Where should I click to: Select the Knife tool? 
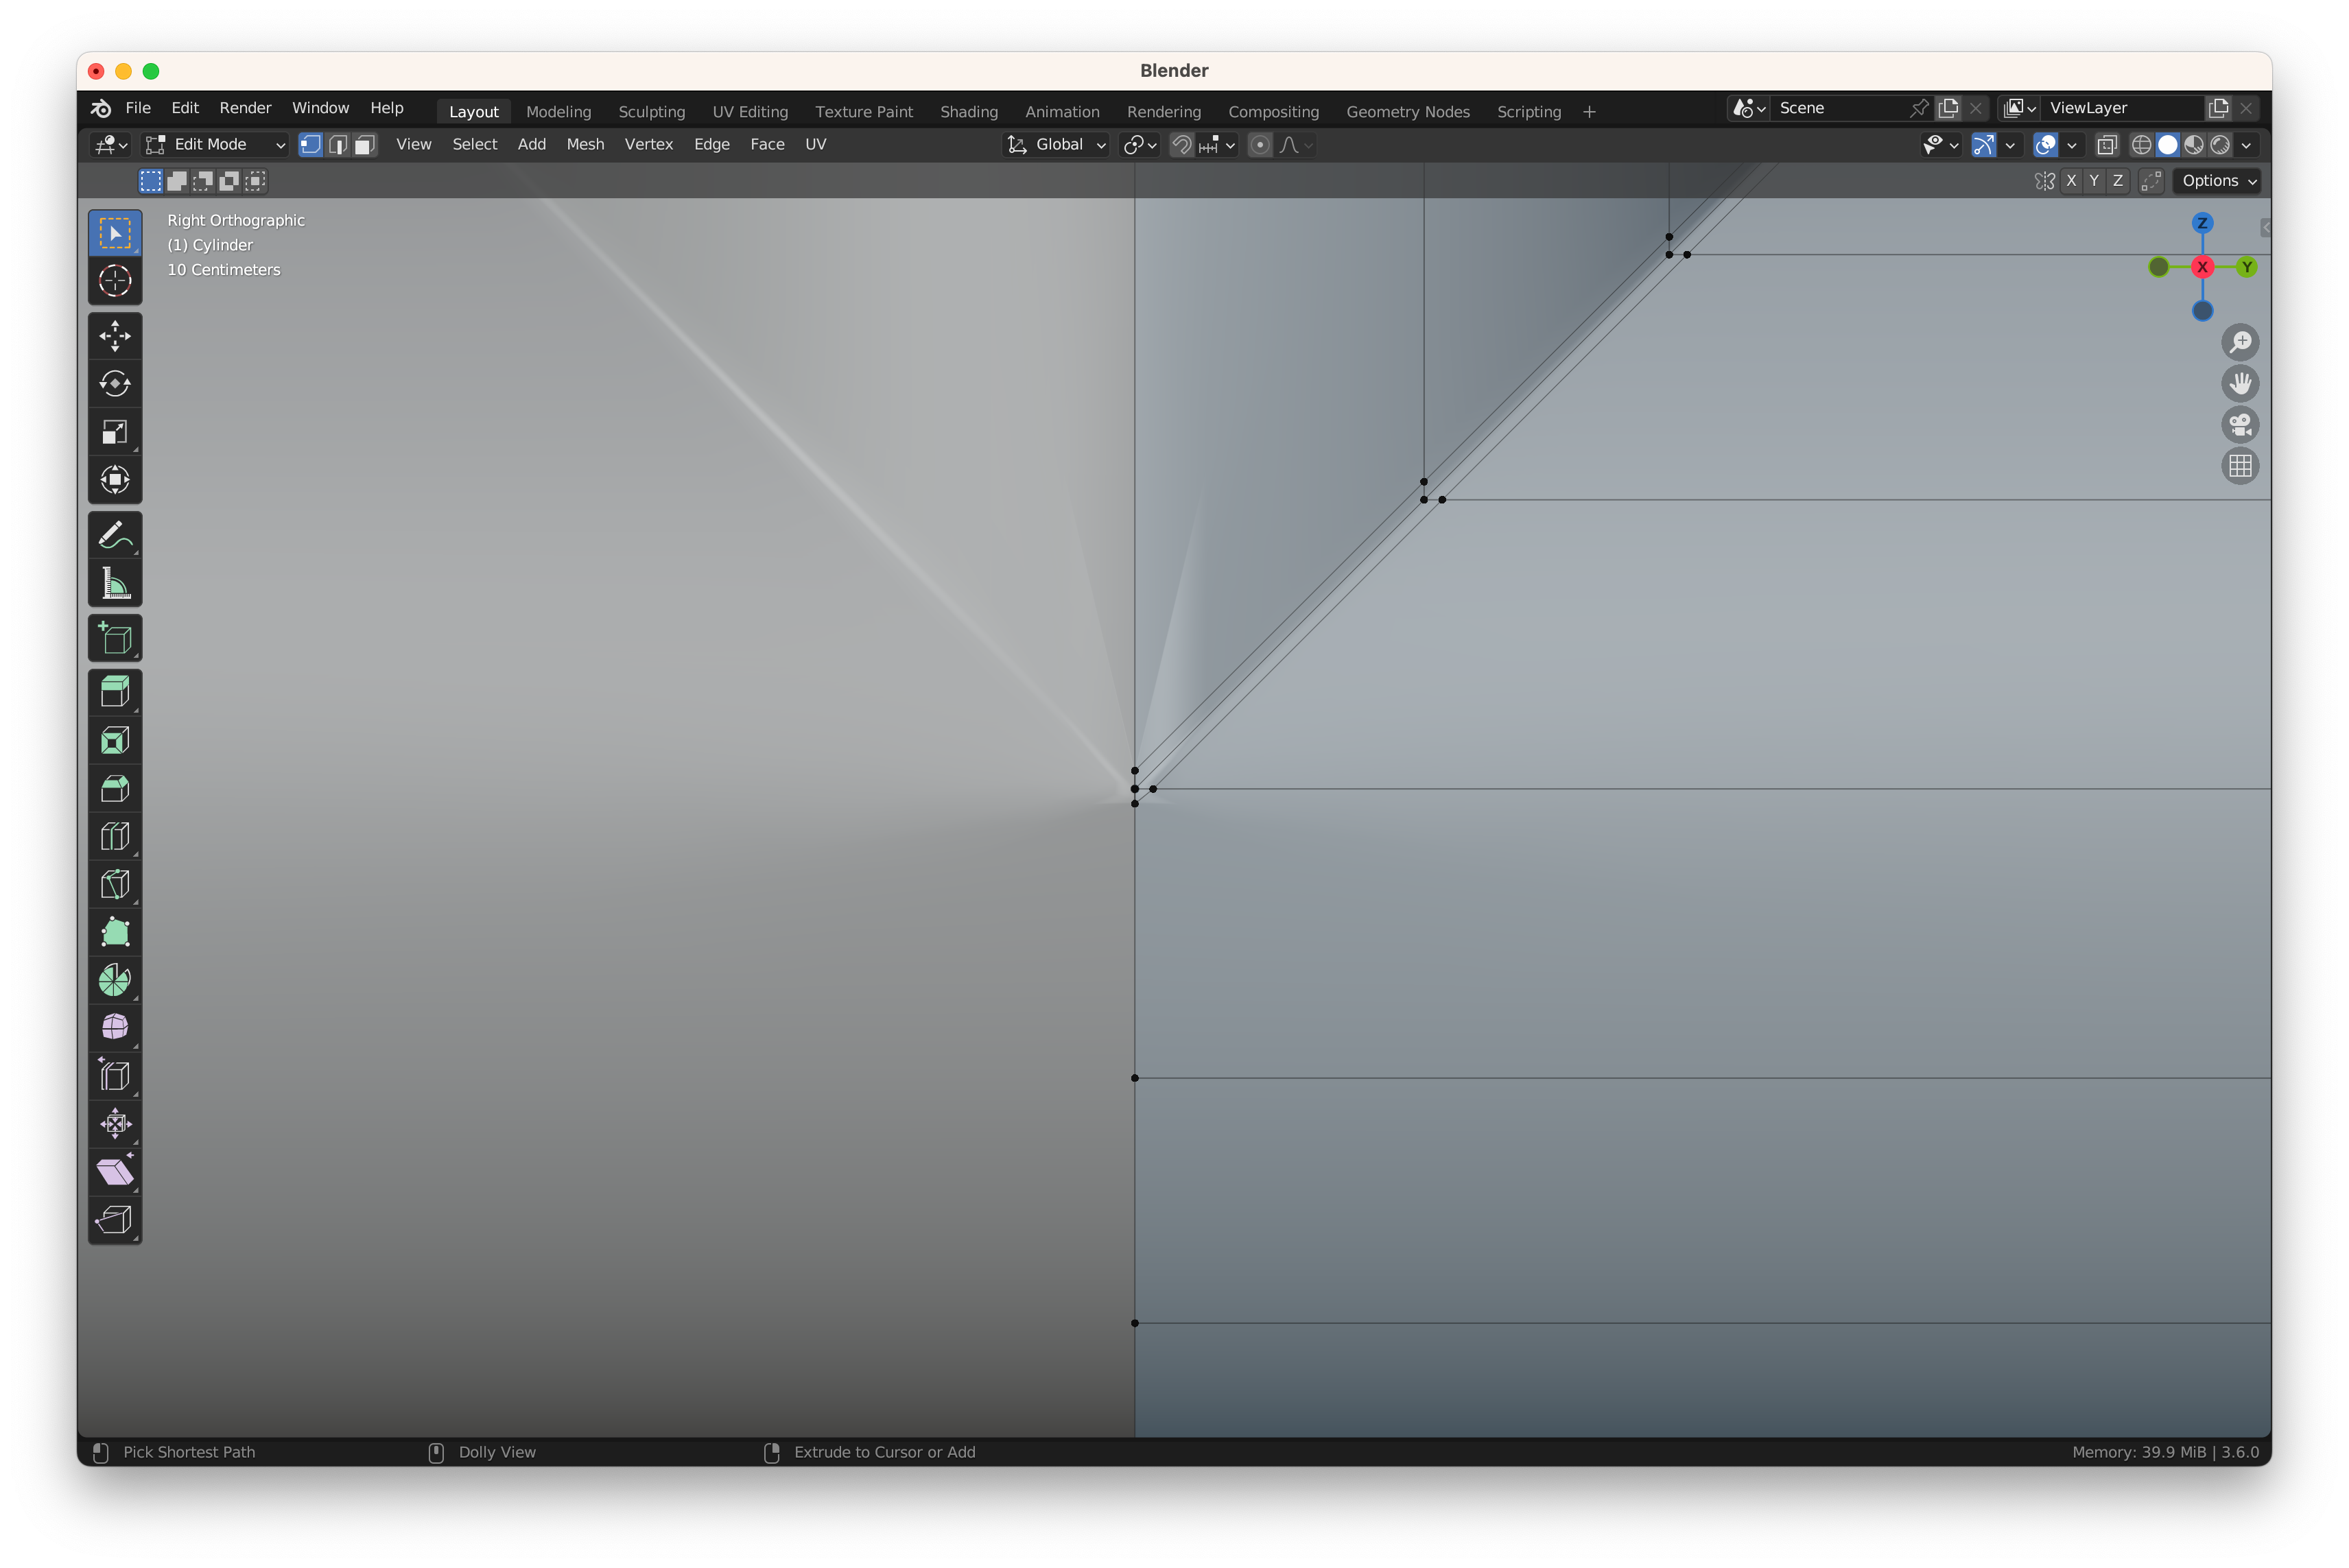coord(115,884)
